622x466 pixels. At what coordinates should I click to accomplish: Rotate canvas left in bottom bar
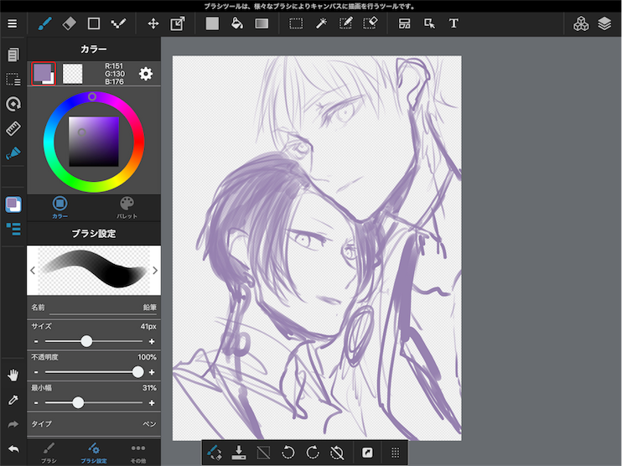click(288, 453)
